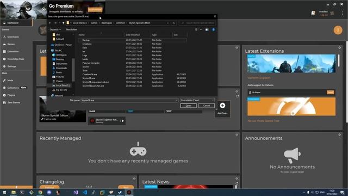
Task: Sort by Size column header
Action: pos(179,35)
